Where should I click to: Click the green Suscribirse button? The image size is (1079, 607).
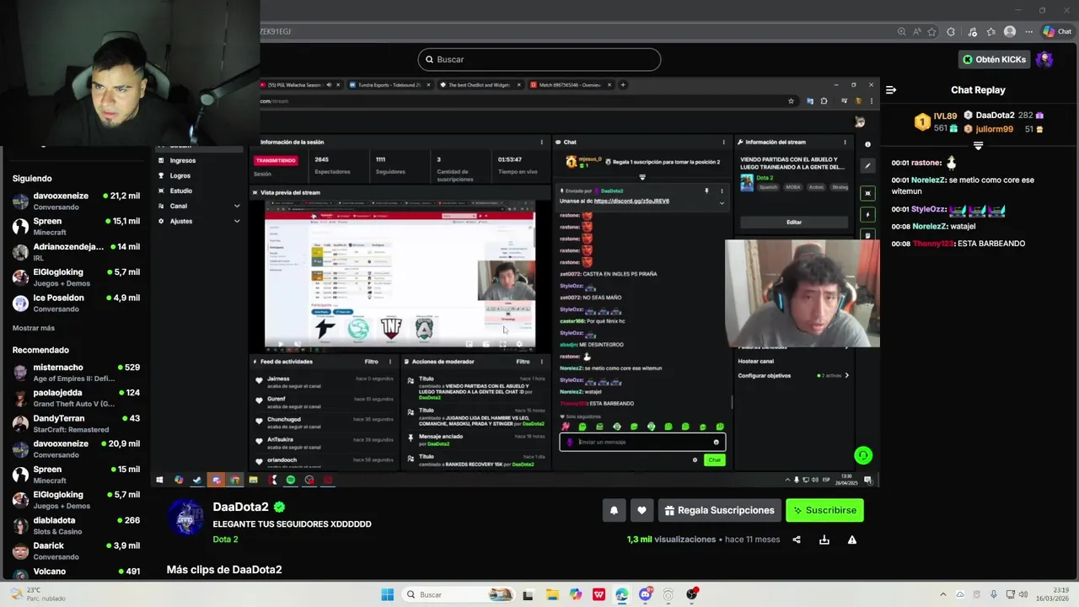[x=824, y=510]
